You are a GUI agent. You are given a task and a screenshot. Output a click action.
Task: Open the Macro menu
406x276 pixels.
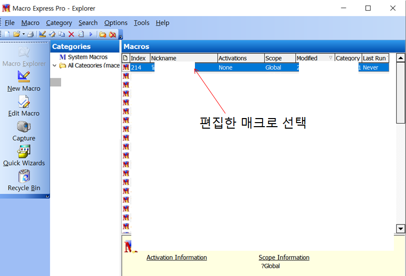coord(30,23)
